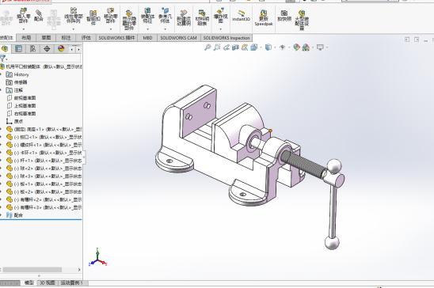Switch to the SOLIDWORKS CAM tab
The width and height of the screenshot is (434, 288).
tap(178, 38)
